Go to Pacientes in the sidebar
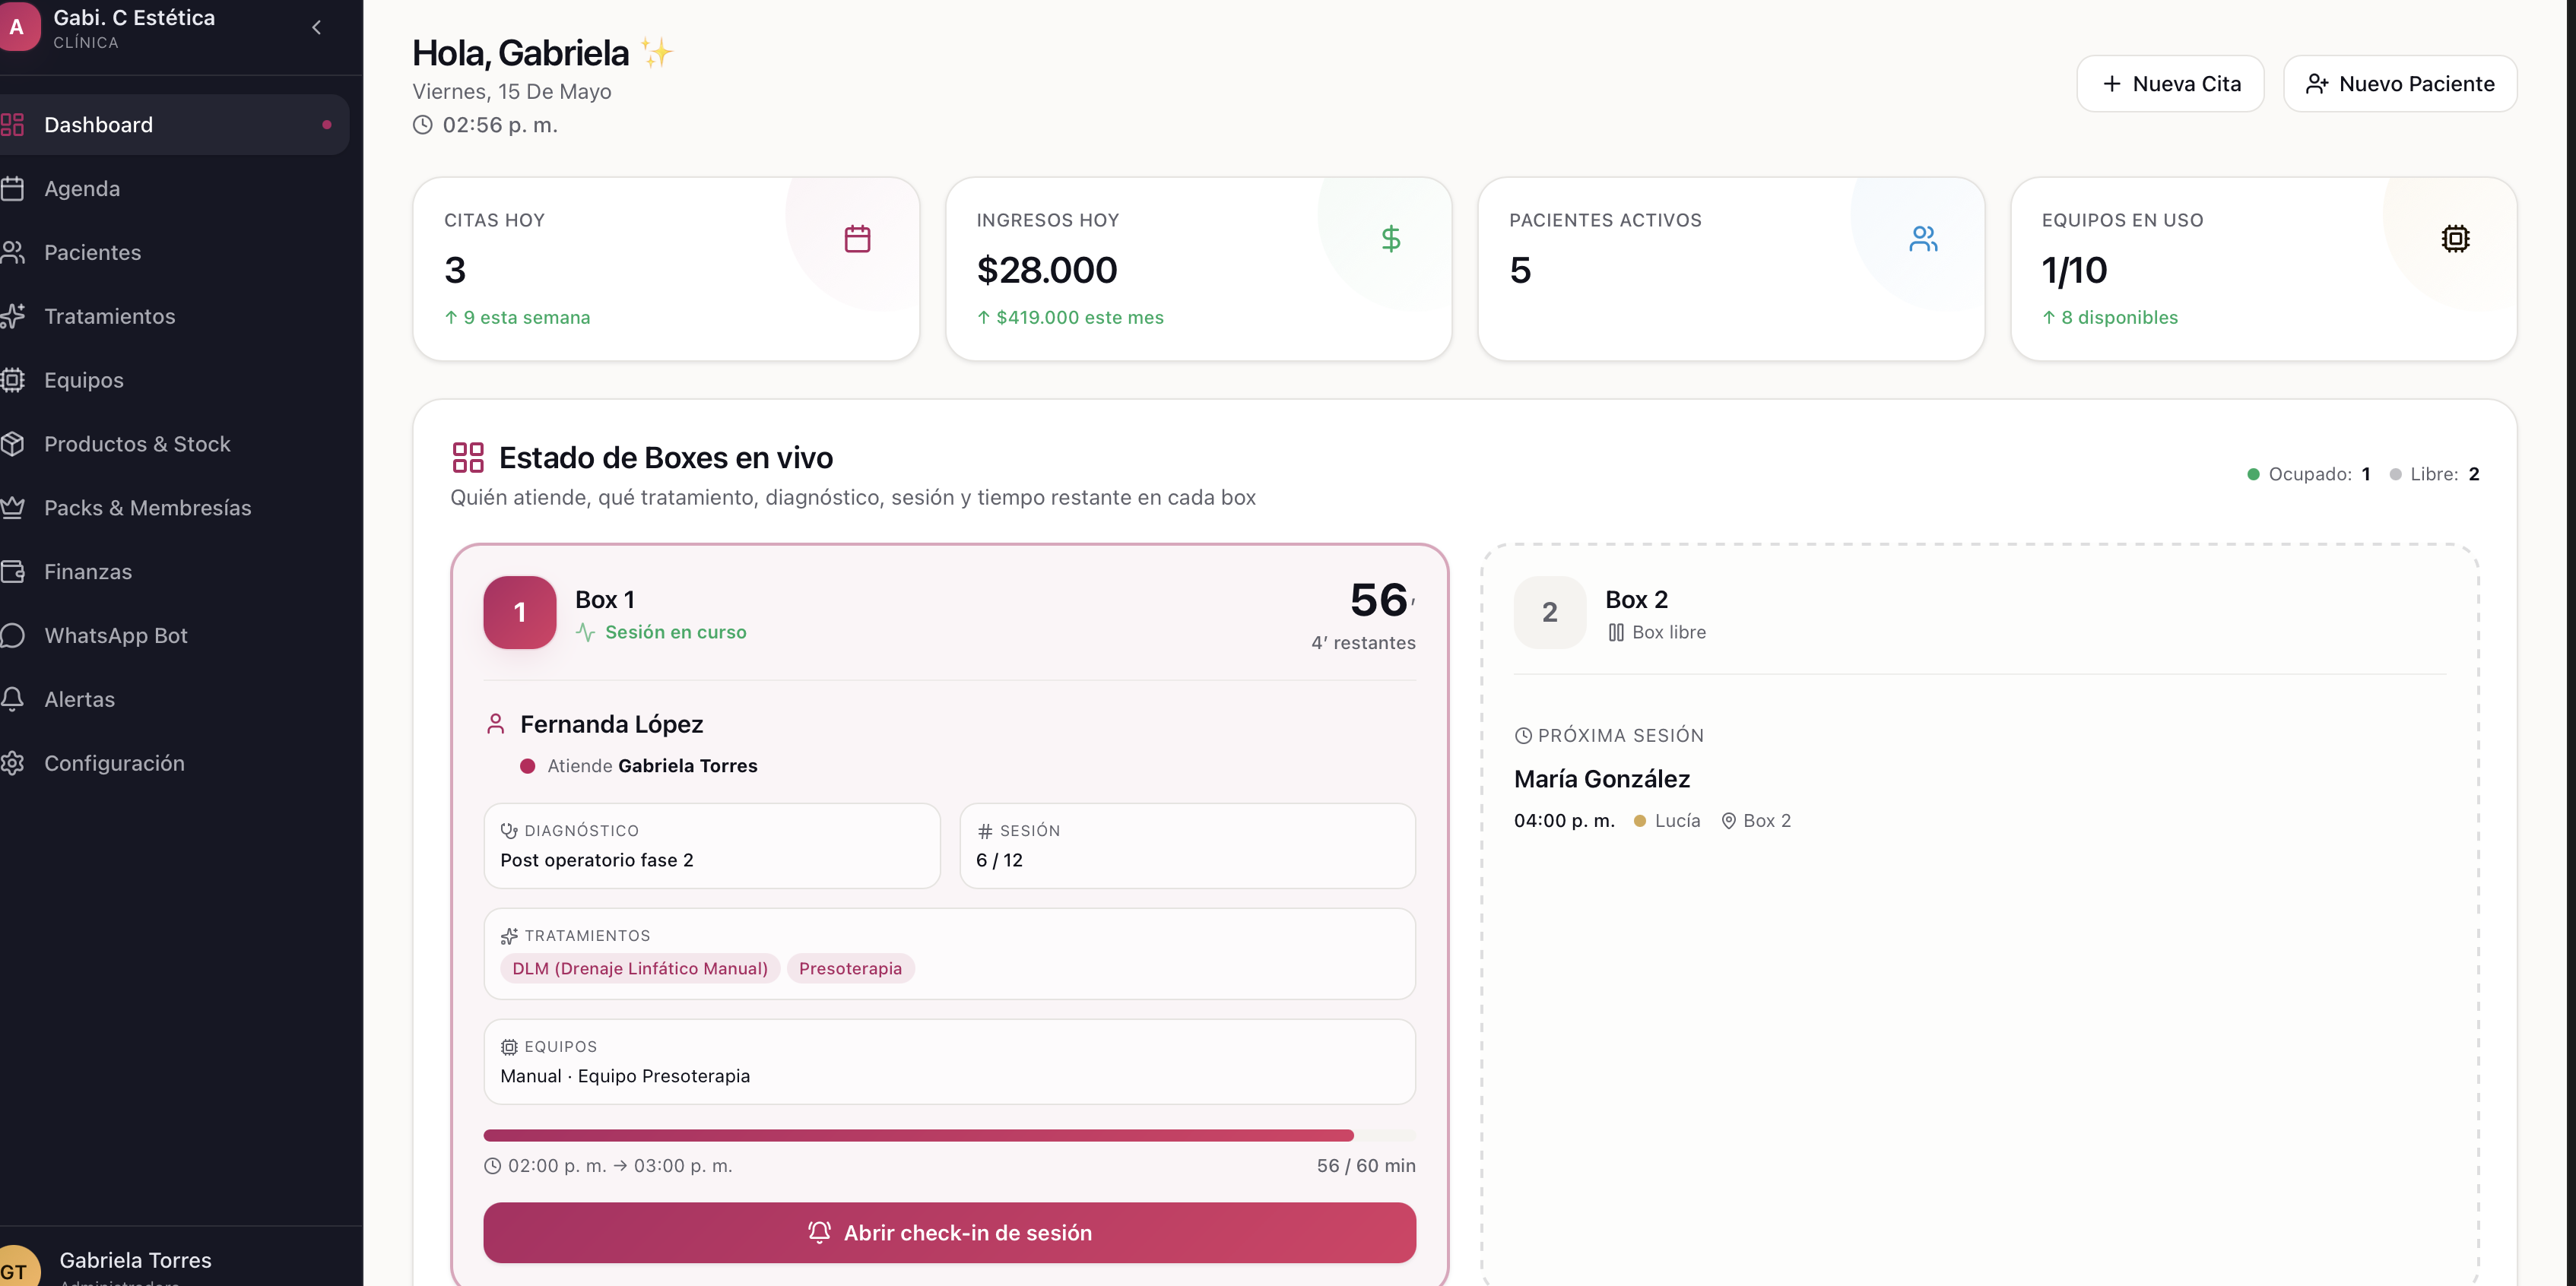This screenshot has height=1286, width=2576. click(x=174, y=253)
